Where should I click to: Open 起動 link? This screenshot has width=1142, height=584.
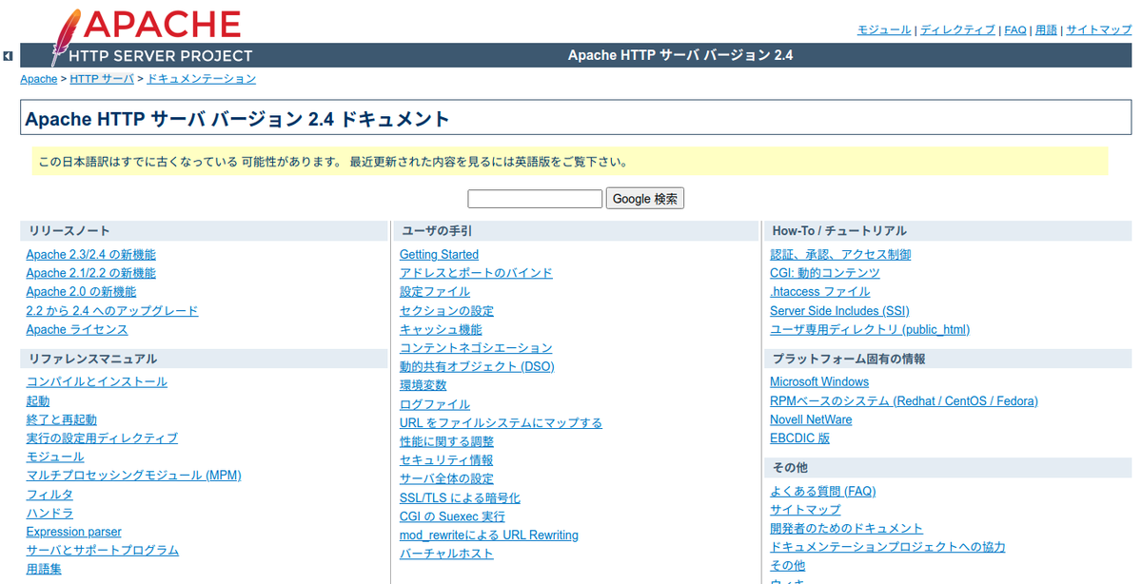pyautogui.click(x=38, y=401)
